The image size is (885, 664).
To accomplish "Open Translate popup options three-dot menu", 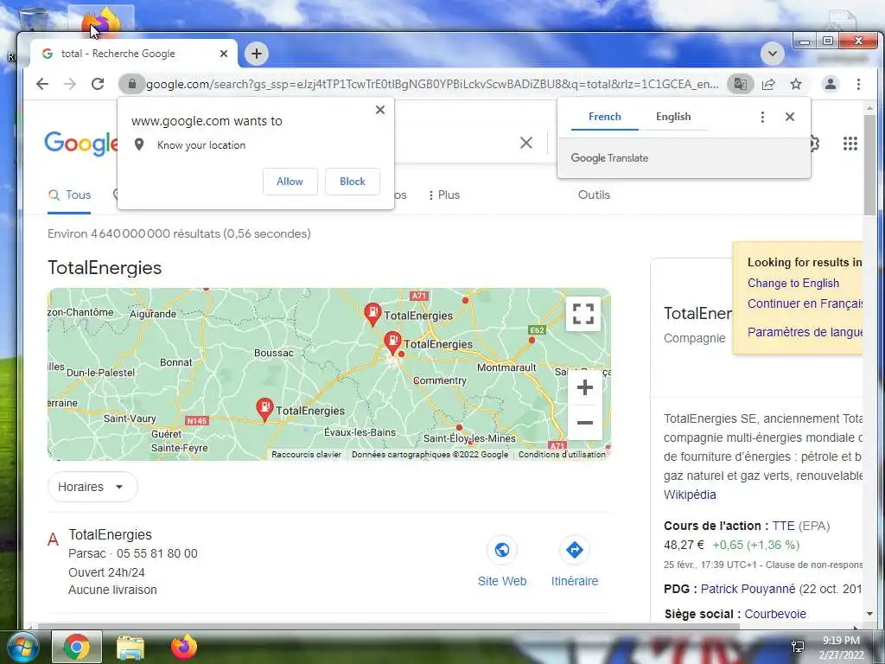I will click(762, 117).
